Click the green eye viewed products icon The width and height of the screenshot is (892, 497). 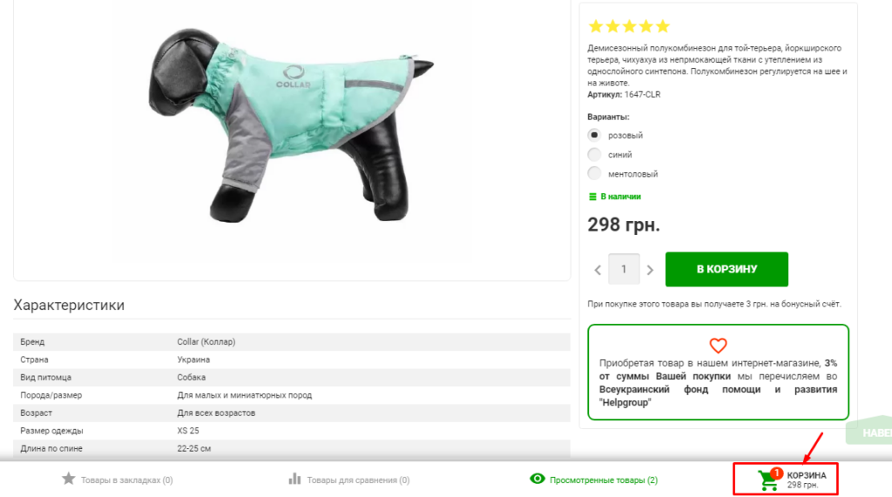[x=537, y=479]
